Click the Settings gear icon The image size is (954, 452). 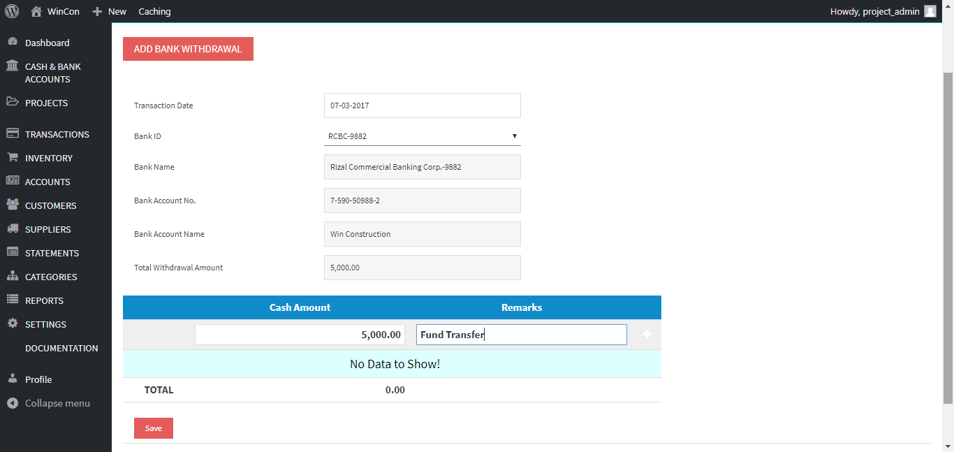coord(13,323)
